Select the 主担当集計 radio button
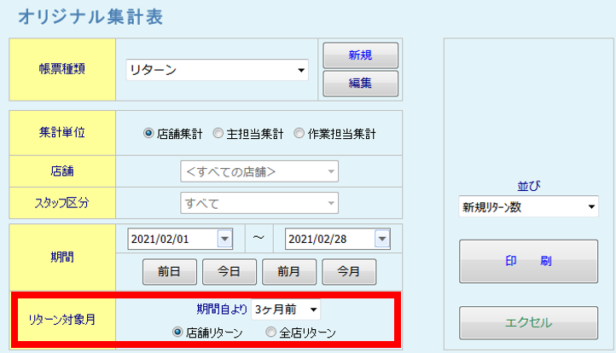 point(218,133)
